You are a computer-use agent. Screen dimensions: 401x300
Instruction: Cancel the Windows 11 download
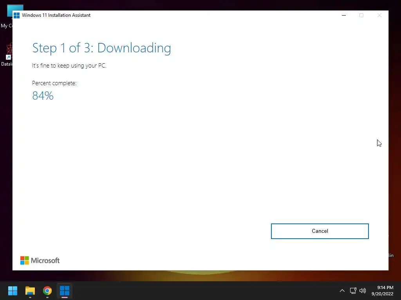[x=320, y=231]
